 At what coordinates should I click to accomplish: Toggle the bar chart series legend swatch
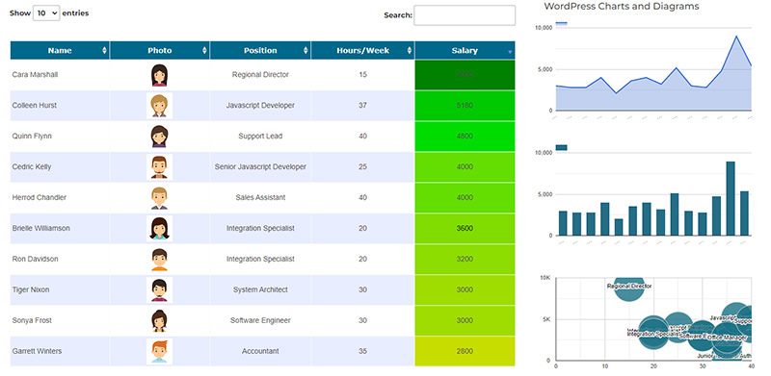(x=562, y=147)
